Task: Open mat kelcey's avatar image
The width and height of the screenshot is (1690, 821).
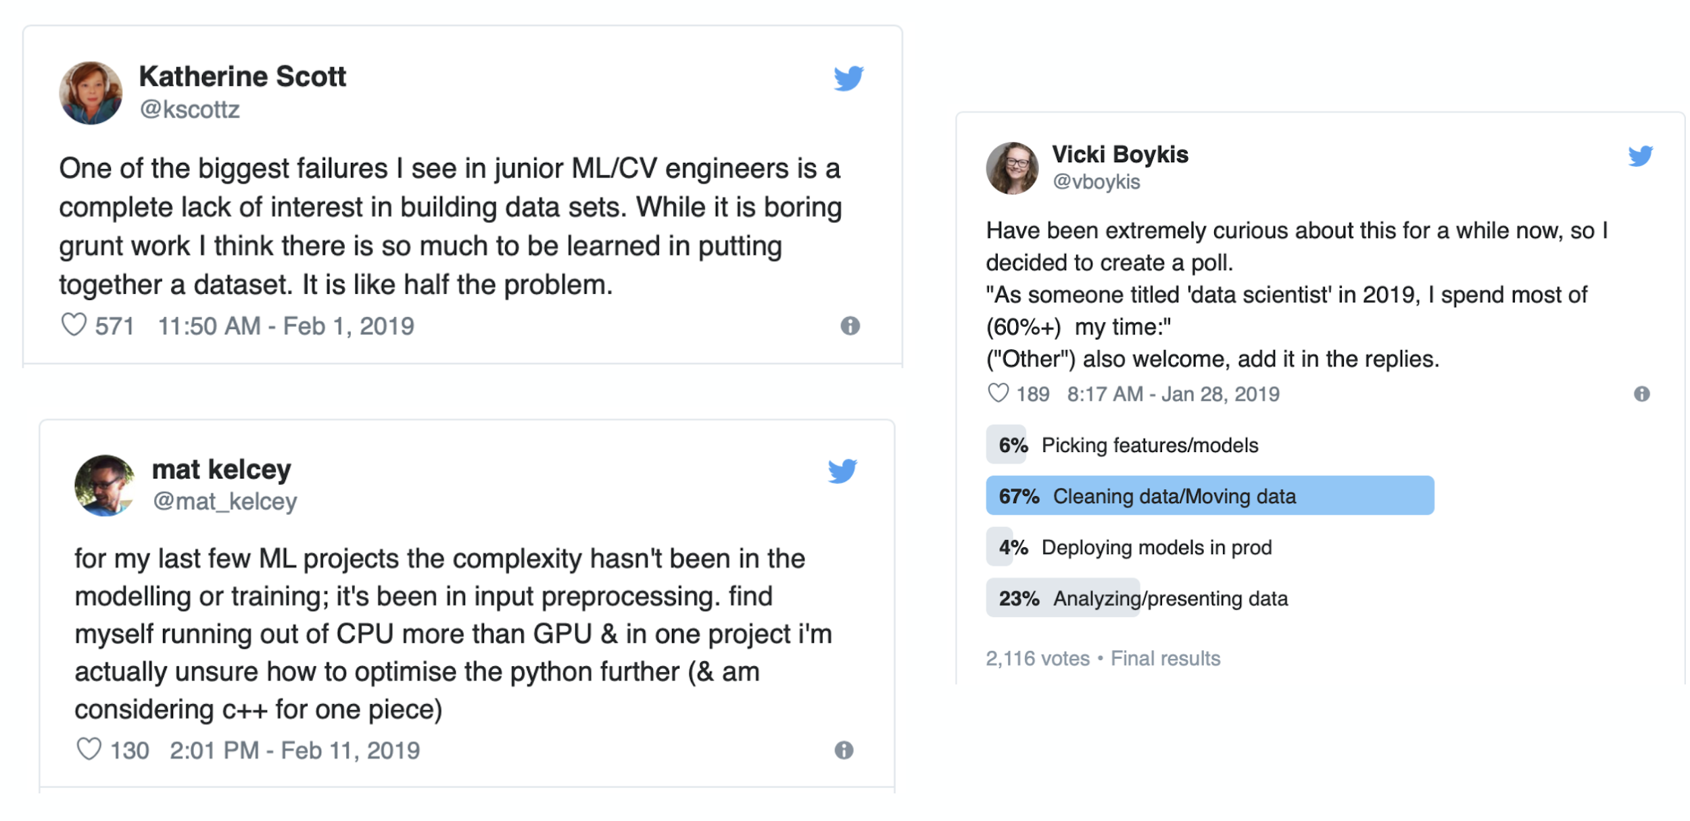Action: [x=104, y=485]
